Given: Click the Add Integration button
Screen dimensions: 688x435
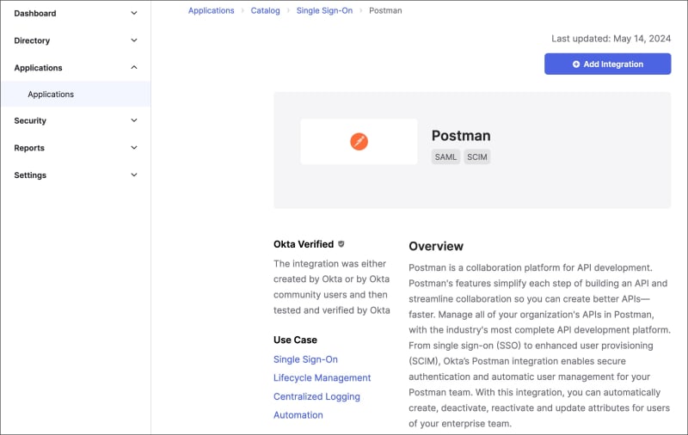Looking at the screenshot, I should pos(607,64).
